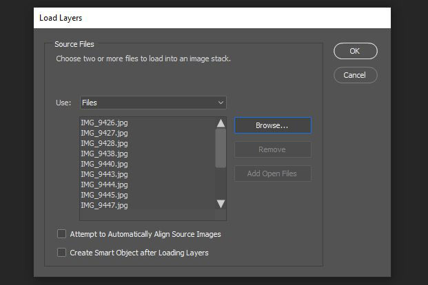Click the scroll down arrow in file list
The width and height of the screenshot is (428, 285).
(221, 204)
